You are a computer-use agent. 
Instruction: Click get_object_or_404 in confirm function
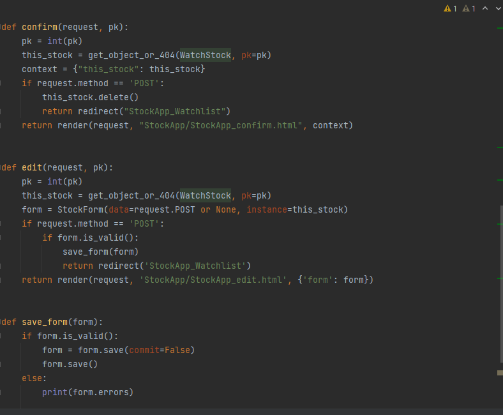(x=131, y=55)
